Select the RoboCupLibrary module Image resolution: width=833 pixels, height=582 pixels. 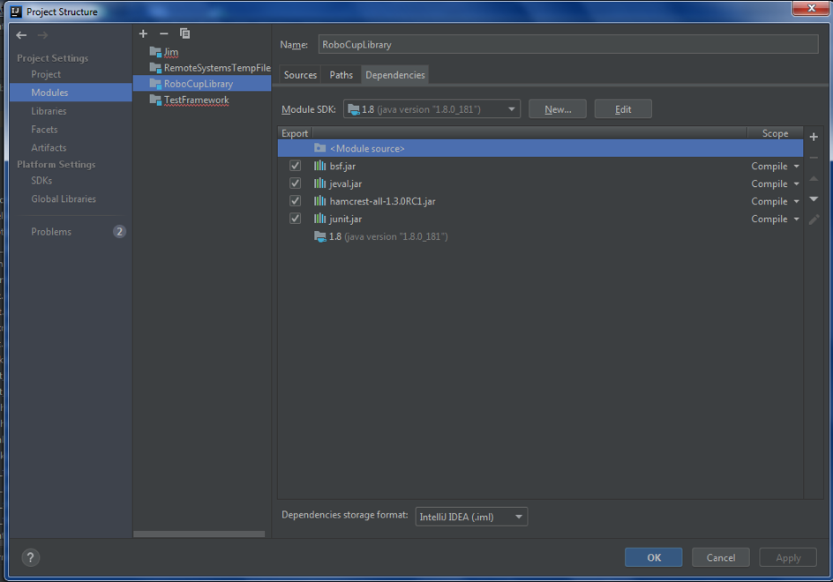[x=202, y=84]
